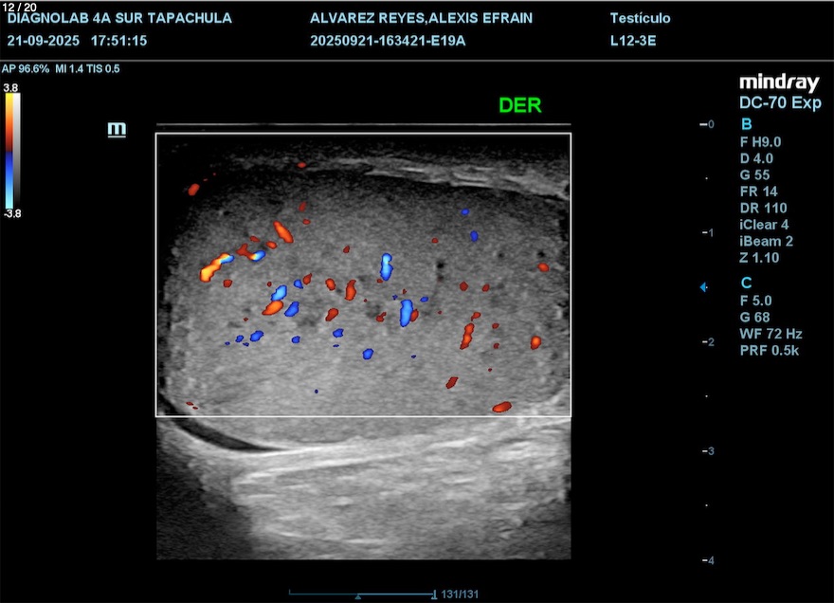Screen dimensions: 834x603
Task: Click the 12 / 20 image counter
Action: pos(20,7)
